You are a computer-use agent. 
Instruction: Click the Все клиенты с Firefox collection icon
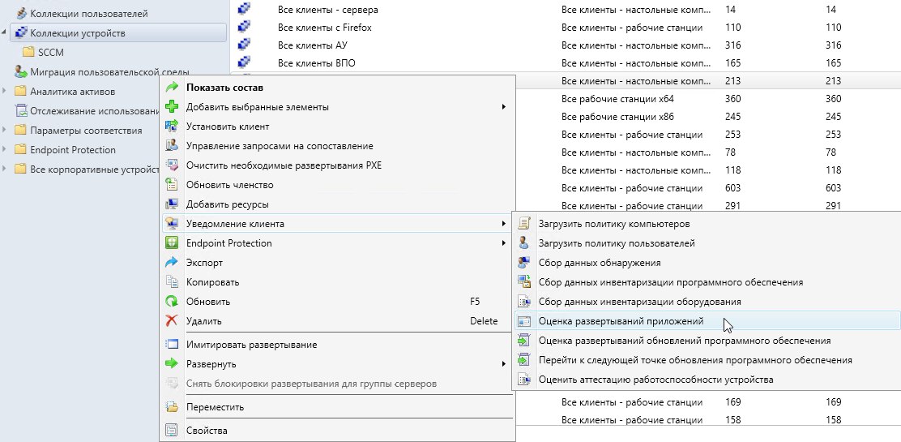245,28
